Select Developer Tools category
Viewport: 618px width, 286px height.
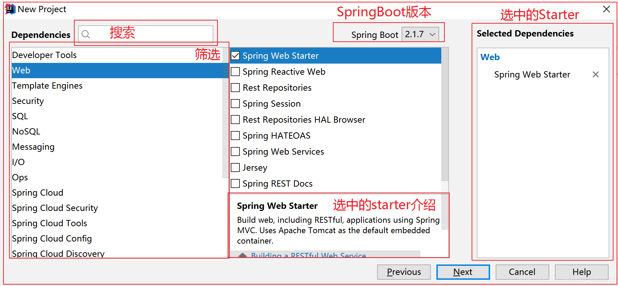tap(117, 55)
